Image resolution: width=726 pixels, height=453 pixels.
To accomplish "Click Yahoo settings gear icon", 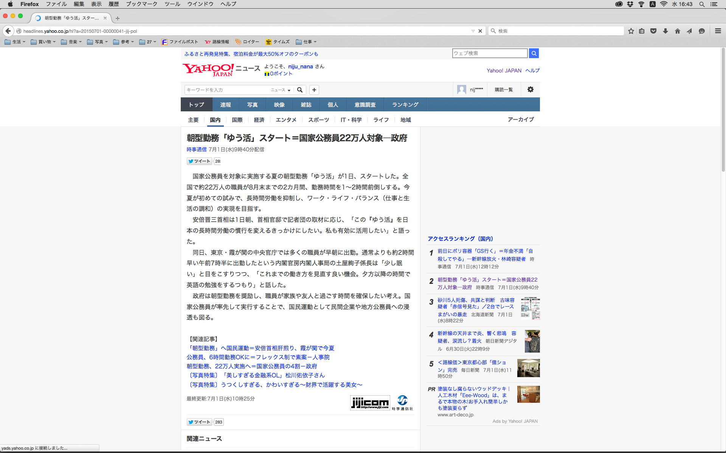I will [531, 89].
